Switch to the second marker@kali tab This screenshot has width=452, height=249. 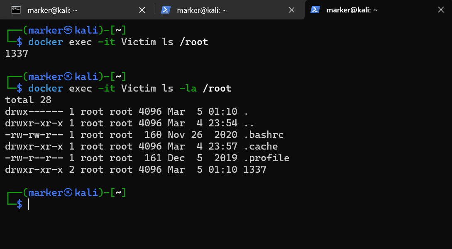(x=202, y=10)
